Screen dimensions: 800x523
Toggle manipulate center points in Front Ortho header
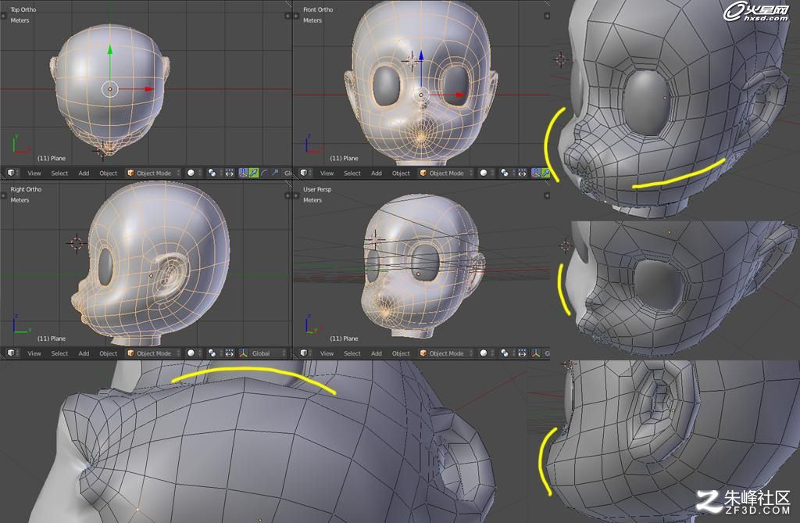pos(522,173)
